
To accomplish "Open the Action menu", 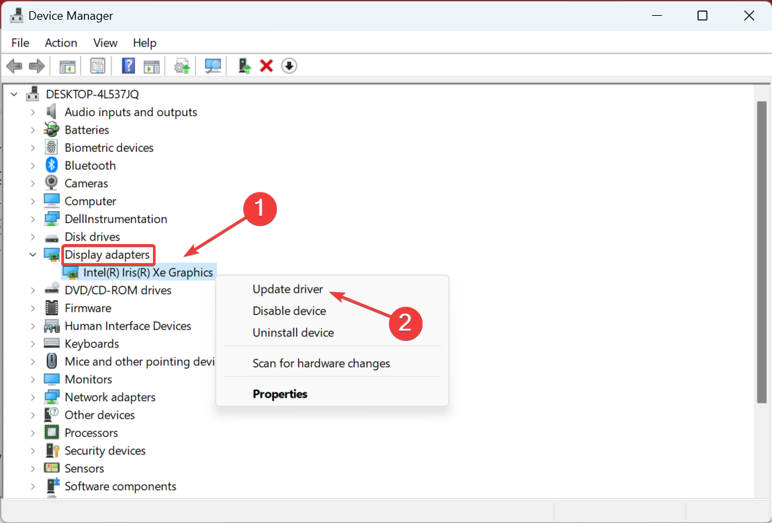I will [61, 43].
